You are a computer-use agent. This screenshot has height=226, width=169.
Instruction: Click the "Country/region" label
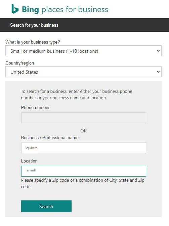point(19,63)
